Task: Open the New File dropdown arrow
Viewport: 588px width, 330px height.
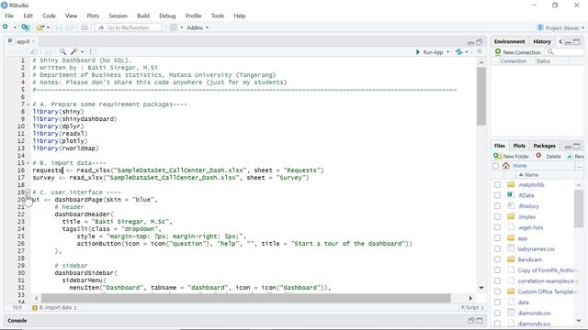Action: coord(15,27)
